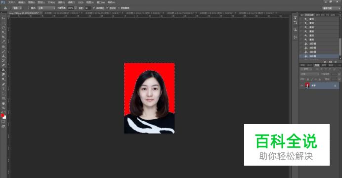Open the Layers panel blend mode dropdown
Screen dimensions: 342x178
[309, 74]
